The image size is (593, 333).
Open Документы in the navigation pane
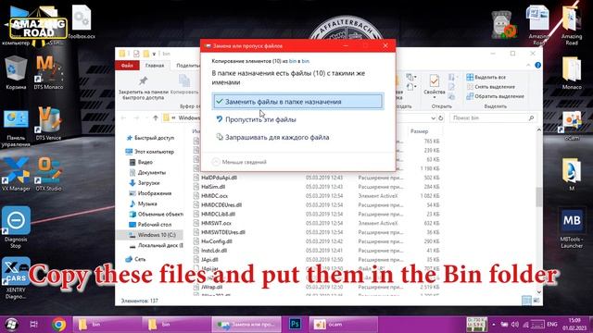pyautogui.click(x=147, y=173)
